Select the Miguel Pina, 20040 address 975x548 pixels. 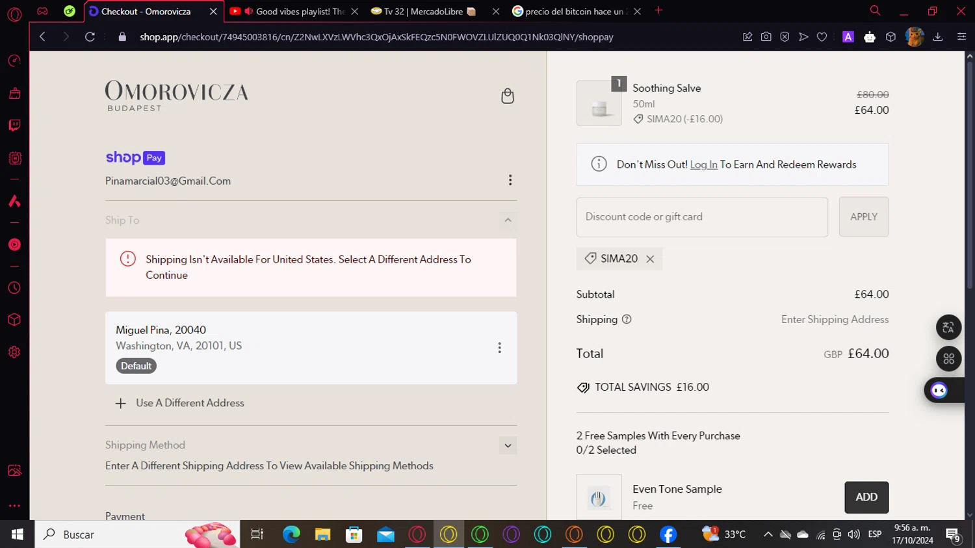tap(311, 348)
